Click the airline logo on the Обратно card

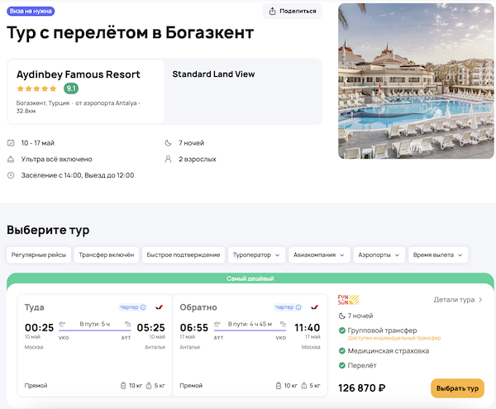pyautogui.click(x=314, y=307)
